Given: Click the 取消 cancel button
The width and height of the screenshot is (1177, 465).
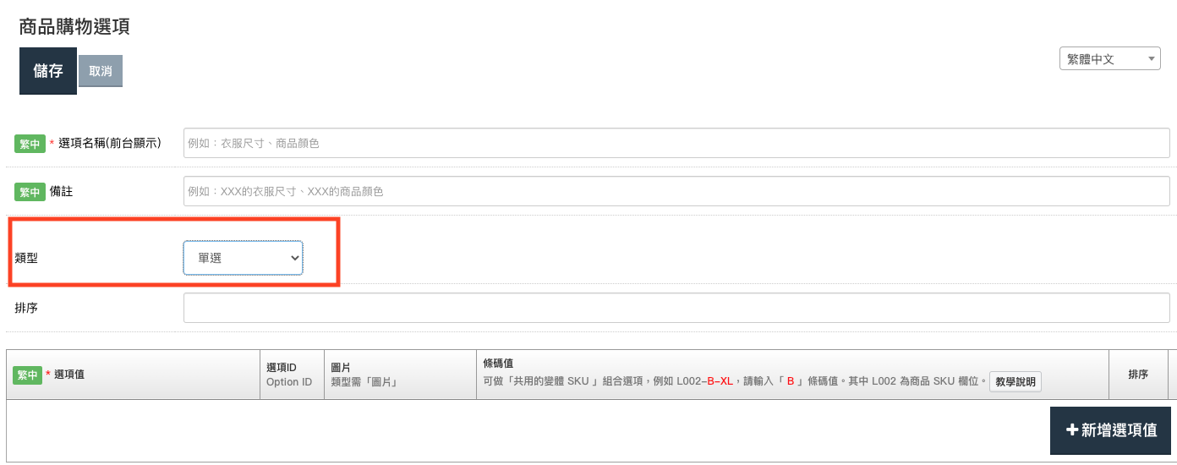Looking at the screenshot, I should 101,71.
